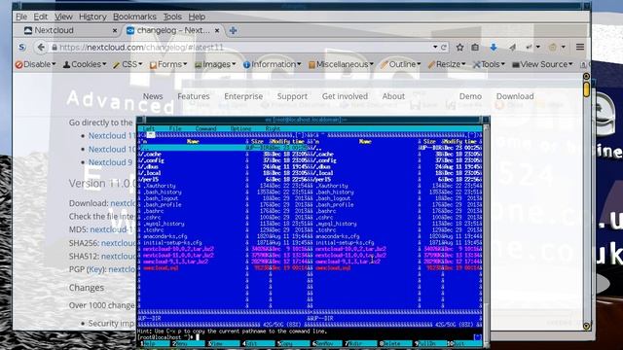Viewport: 623px width, 350px height.
Task: Open the View Source dropdown
Action: point(542,64)
